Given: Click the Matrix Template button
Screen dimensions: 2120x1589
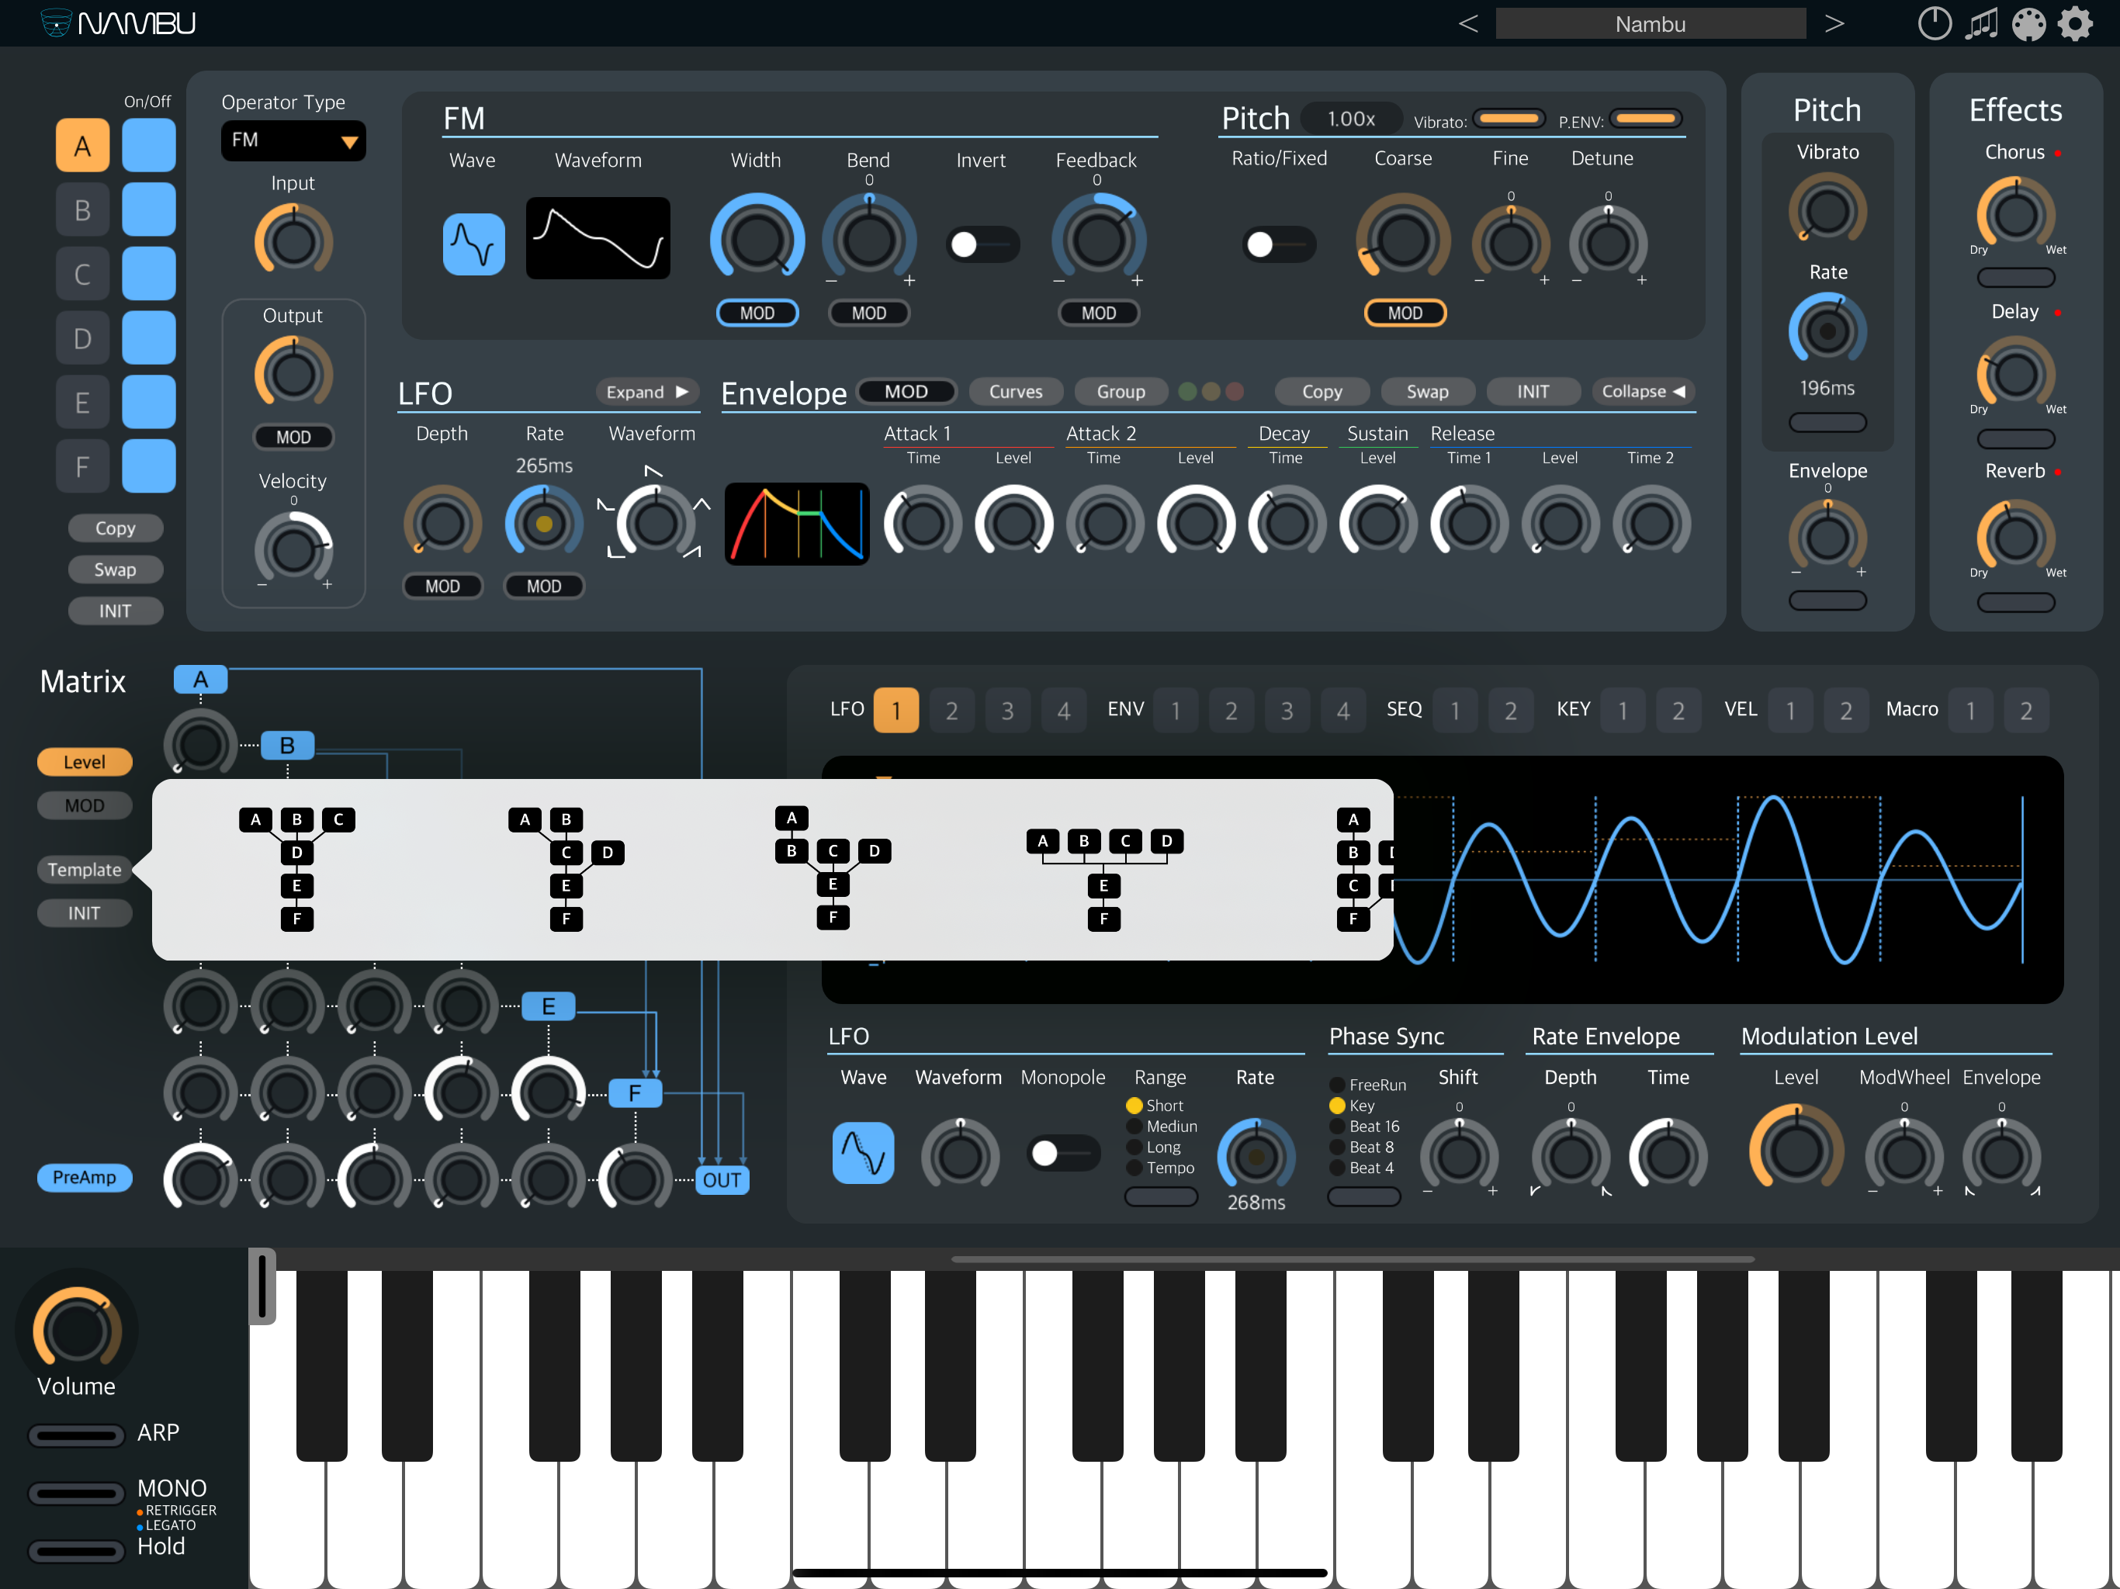Looking at the screenshot, I should click(x=85, y=869).
